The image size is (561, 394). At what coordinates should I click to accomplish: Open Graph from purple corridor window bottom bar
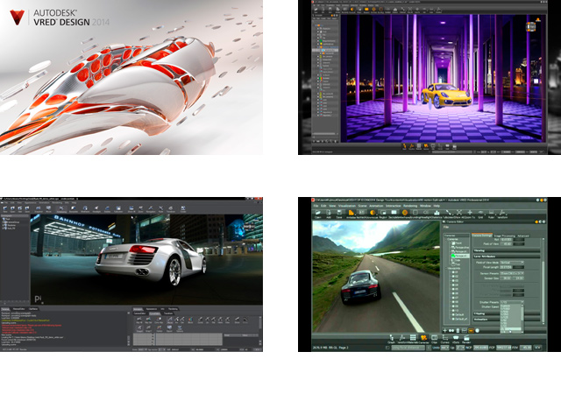[405, 146]
